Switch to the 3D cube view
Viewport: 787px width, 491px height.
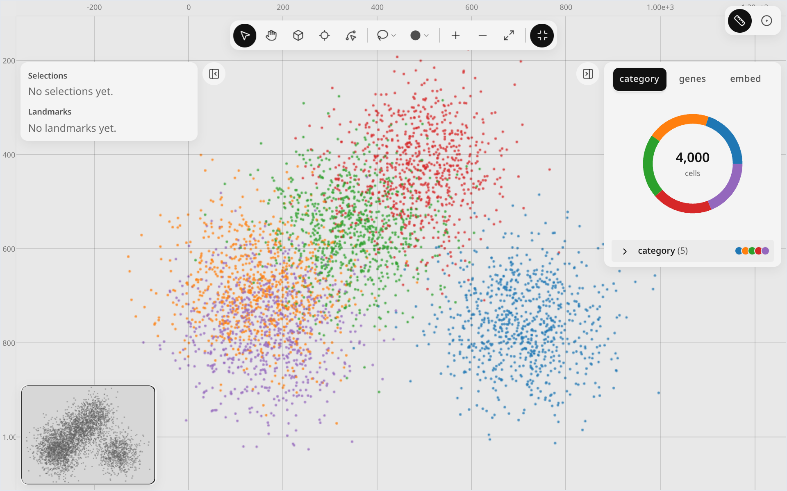coord(298,36)
